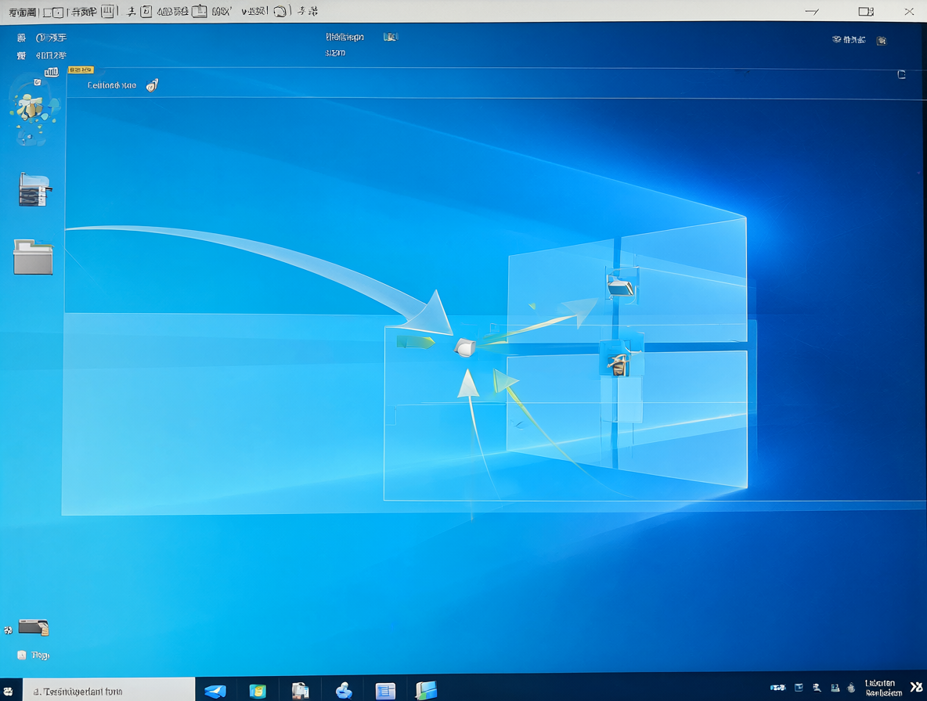Focus the taskbar search box
Image resolution: width=927 pixels, height=701 pixels.
click(109, 691)
